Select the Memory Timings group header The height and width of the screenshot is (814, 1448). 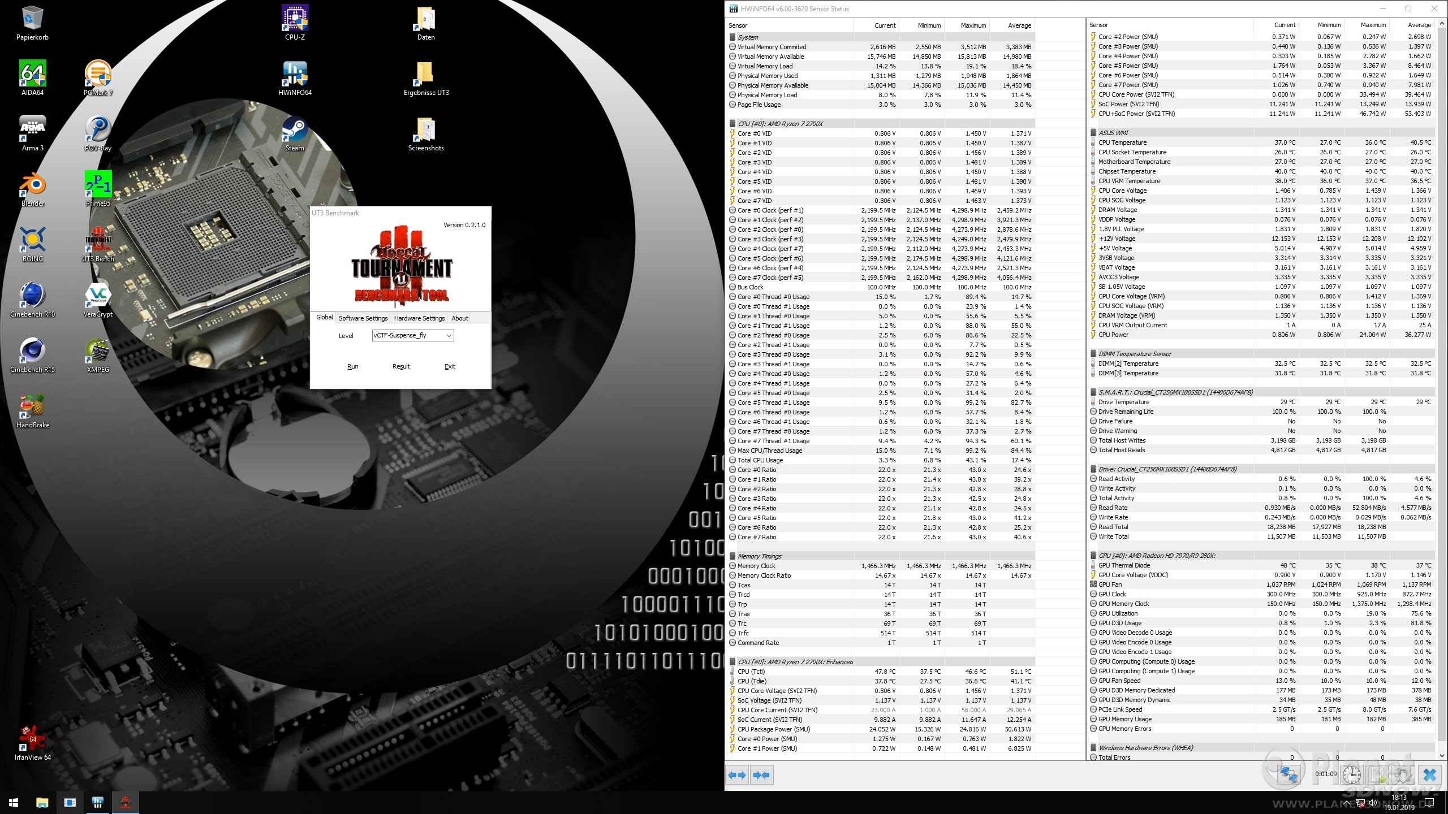point(881,556)
